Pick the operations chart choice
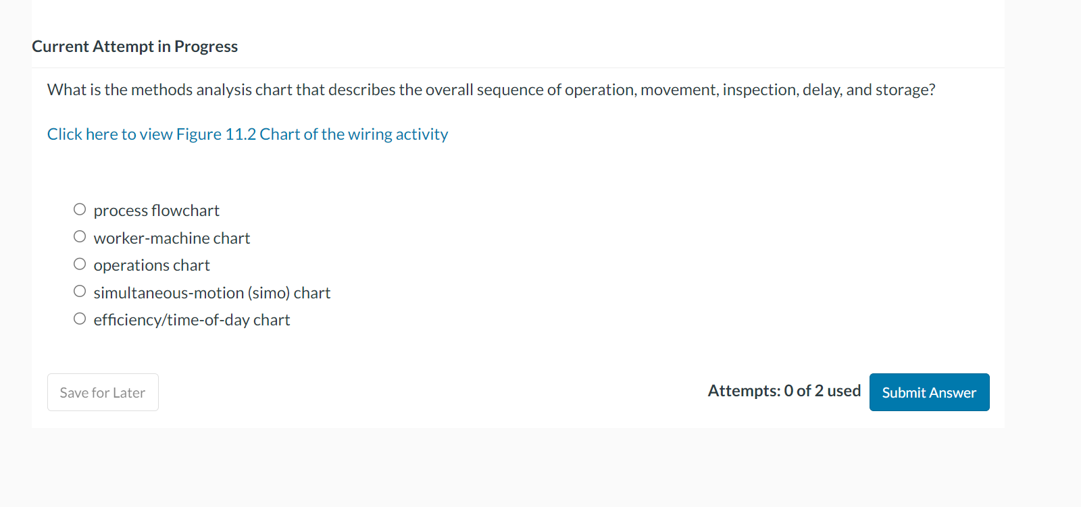 pyautogui.click(x=79, y=264)
